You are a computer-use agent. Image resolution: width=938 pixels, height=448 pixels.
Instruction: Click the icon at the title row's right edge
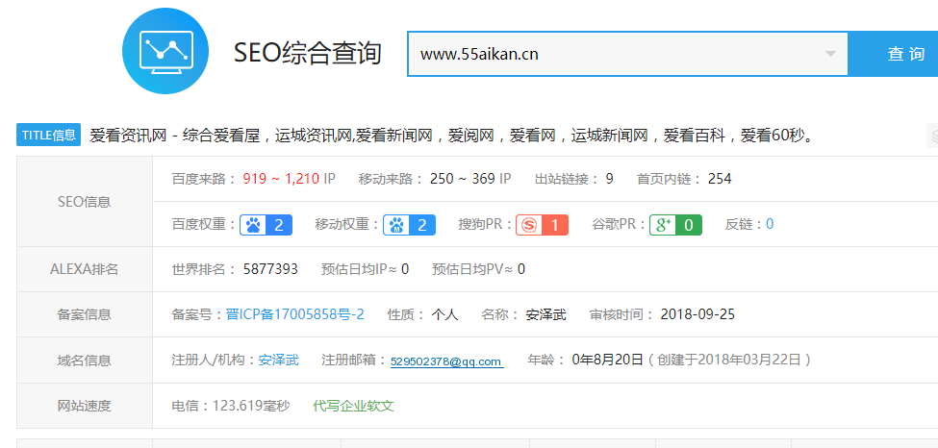(x=932, y=136)
